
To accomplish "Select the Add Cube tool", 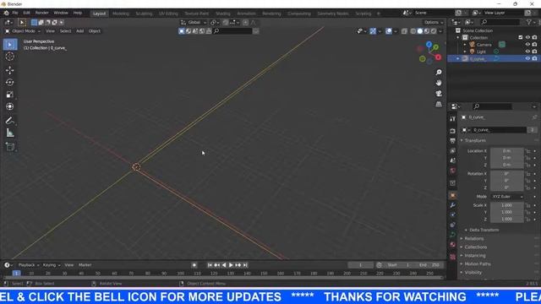I will 10,147.
